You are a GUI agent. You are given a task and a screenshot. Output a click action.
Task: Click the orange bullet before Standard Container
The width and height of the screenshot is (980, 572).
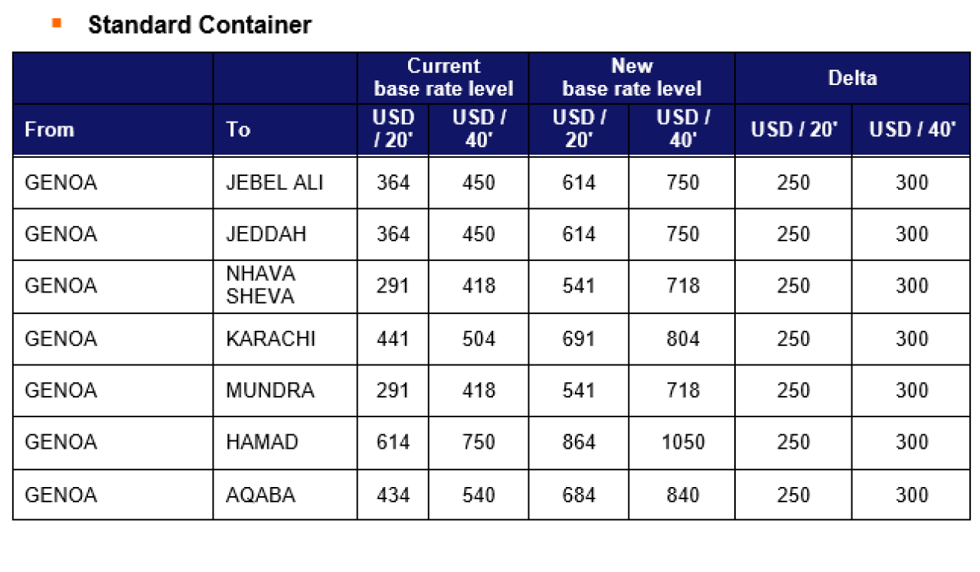point(56,23)
